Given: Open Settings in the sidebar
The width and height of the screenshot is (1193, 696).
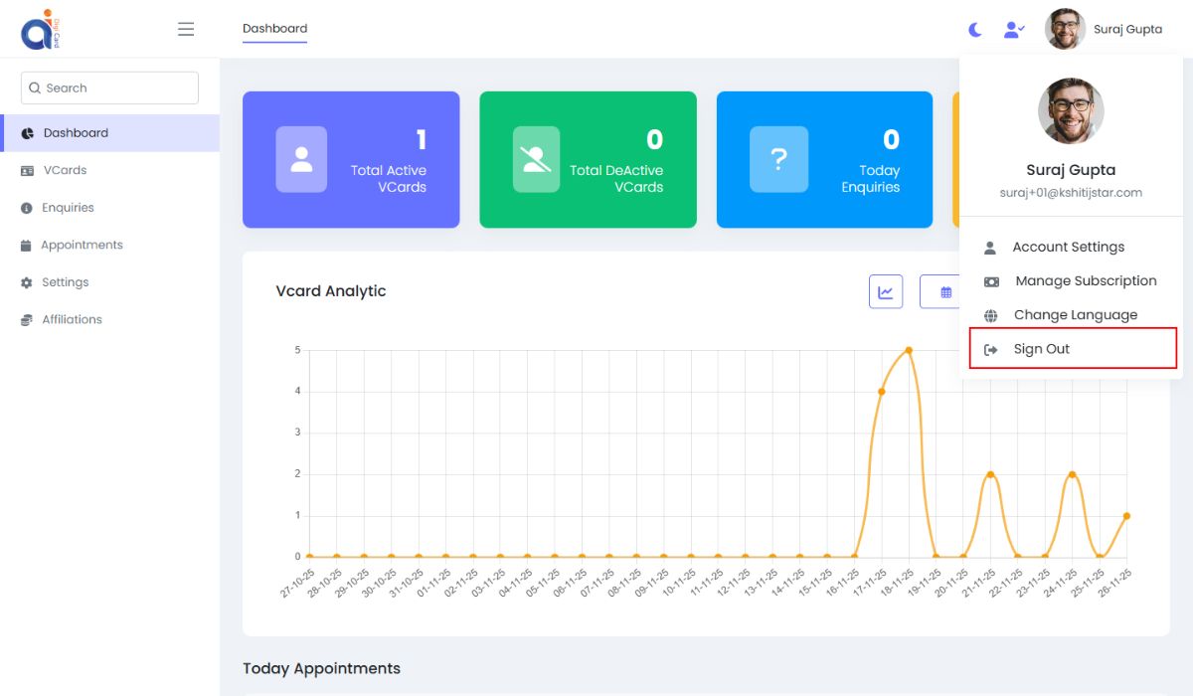Looking at the screenshot, I should coord(65,282).
